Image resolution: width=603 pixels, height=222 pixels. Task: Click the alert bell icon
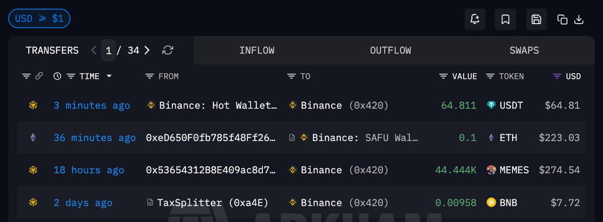[x=475, y=20]
